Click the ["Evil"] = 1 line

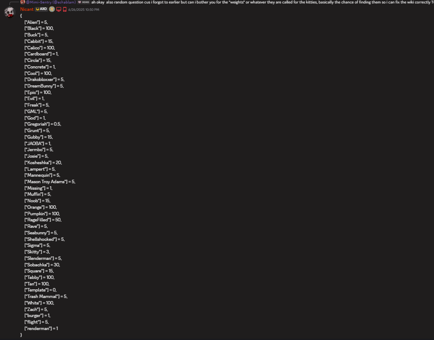(34, 99)
